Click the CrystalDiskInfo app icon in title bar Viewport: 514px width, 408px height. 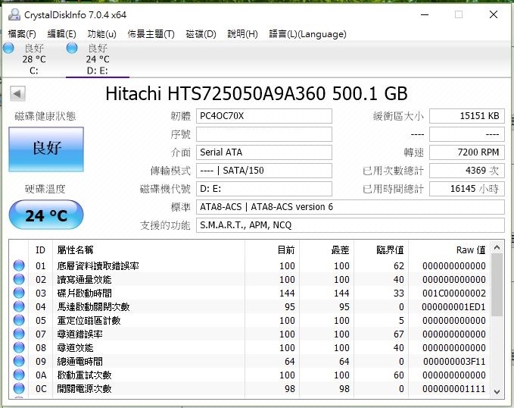pos(14,14)
